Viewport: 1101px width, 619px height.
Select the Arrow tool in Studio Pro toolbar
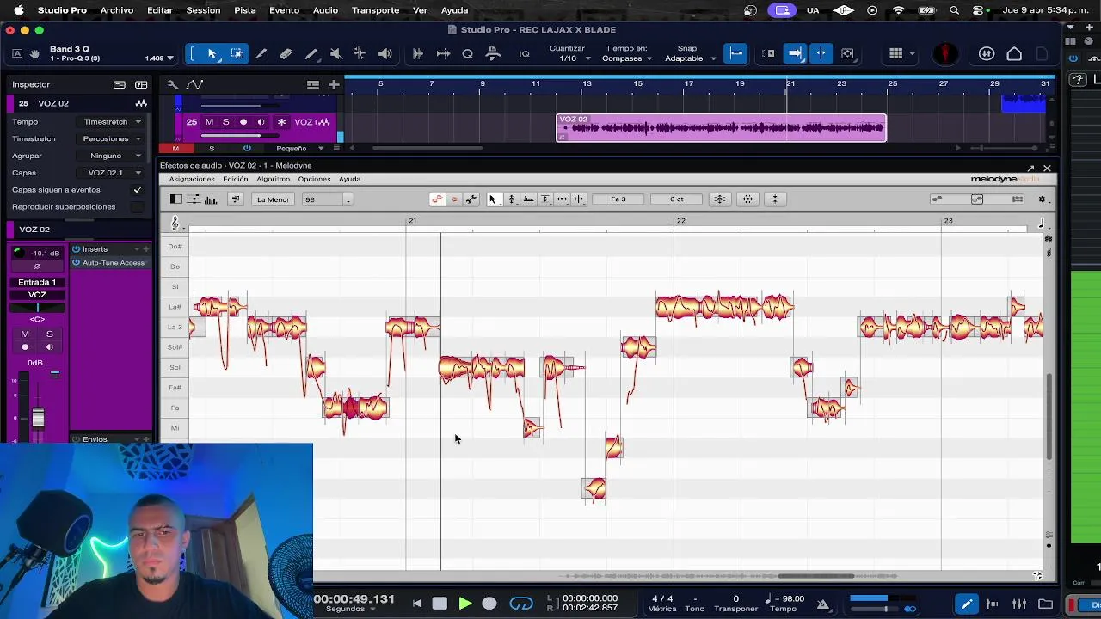212,53
